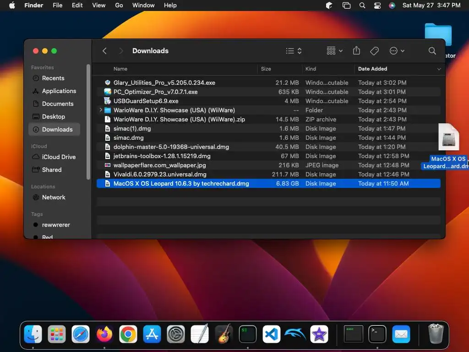
Task: Open the list view switcher
Action: pyautogui.click(x=294, y=51)
